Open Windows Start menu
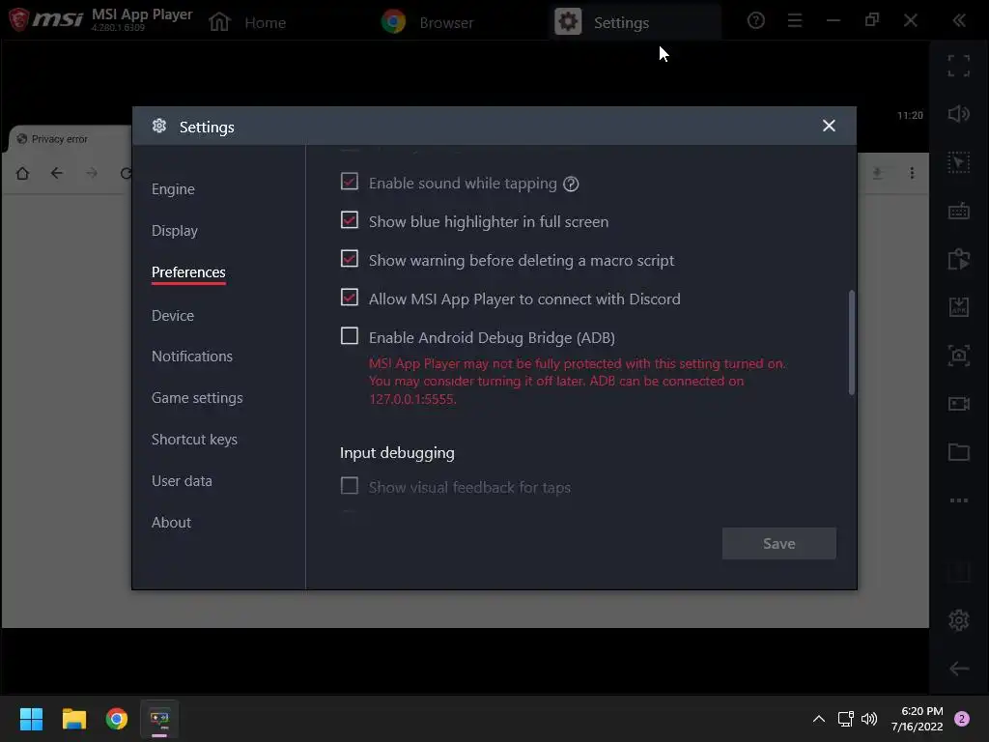Viewport: 989px width, 742px height. tap(31, 719)
